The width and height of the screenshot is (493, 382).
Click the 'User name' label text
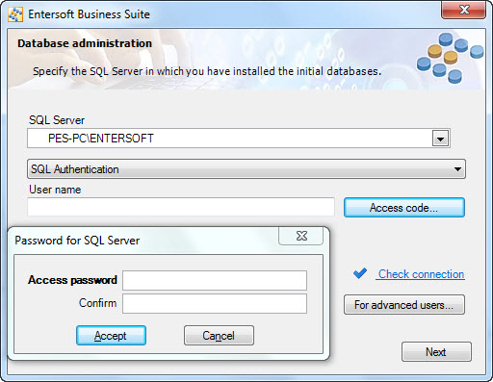tap(55, 190)
